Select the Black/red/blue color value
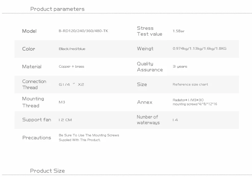252x177 pixels. 72,49
